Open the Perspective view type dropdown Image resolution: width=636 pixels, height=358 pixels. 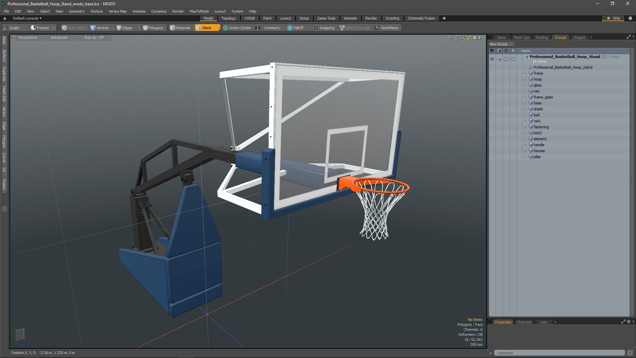28,38
